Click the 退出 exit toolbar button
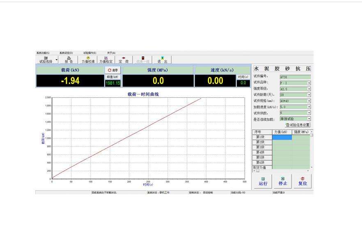 pos(162,60)
